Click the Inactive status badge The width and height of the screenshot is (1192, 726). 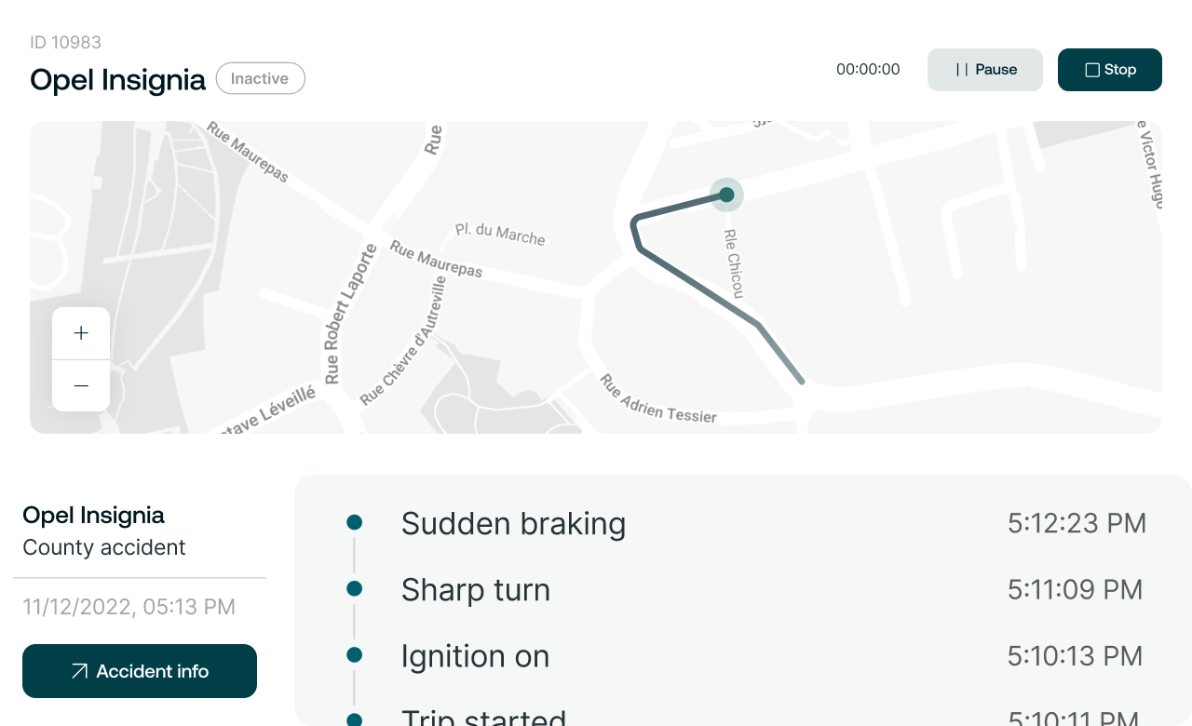[260, 79]
